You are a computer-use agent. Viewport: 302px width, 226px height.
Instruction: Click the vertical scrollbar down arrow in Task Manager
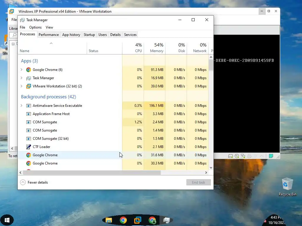coord(211,167)
